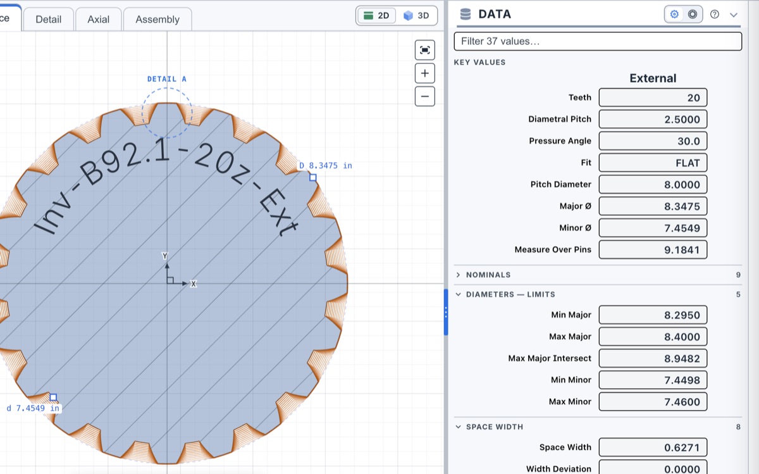The height and width of the screenshot is (474, 759).
Task: Click the D 8.3475 in dimension label
Action: [x=326, y=166]
